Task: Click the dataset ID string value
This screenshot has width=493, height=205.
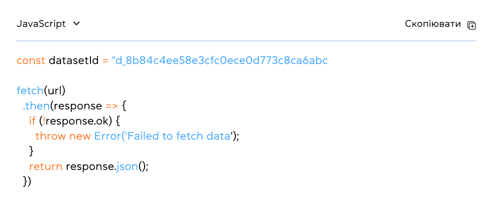Action: 219,61
